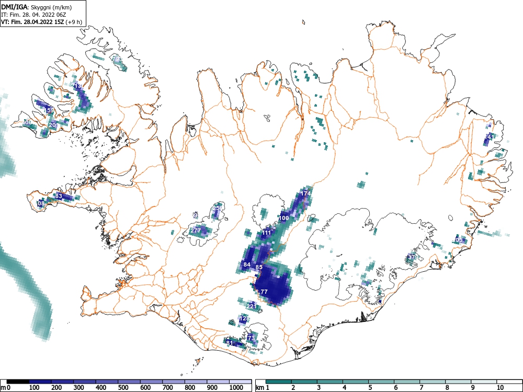
Task: Click the '256' visibility value on the map
Action: pos(218,209)
